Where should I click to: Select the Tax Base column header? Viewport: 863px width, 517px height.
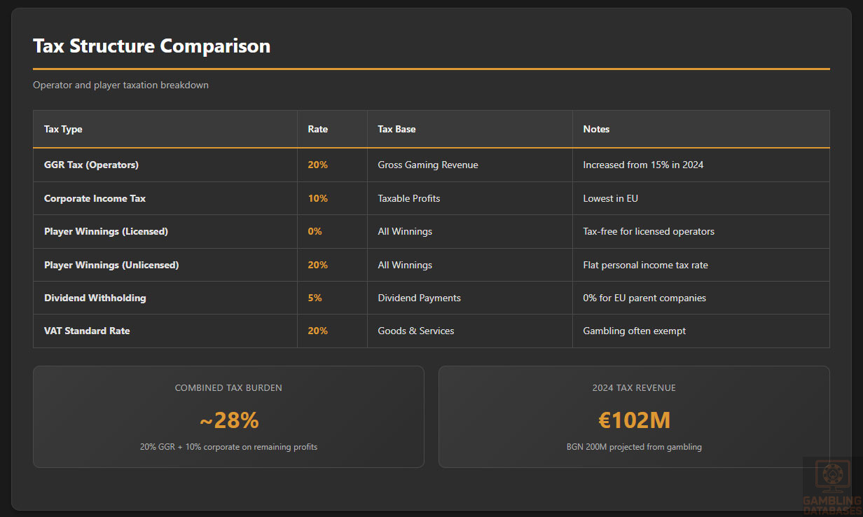click(396, 129)
